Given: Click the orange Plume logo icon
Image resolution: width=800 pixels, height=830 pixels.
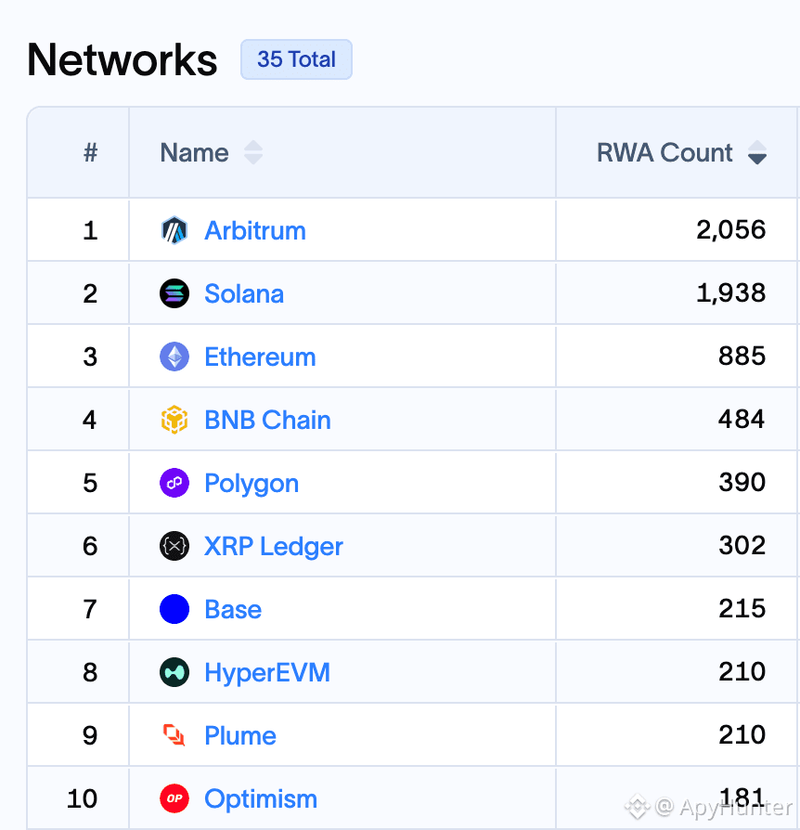Looking at the screenshot, I should (x=174, y=734).
